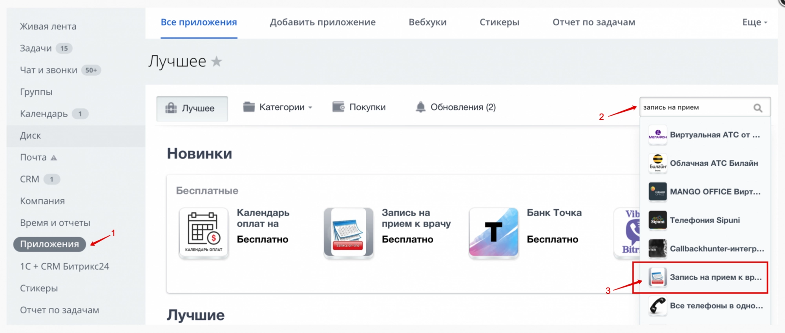Show Обновления (2) list

456,107
